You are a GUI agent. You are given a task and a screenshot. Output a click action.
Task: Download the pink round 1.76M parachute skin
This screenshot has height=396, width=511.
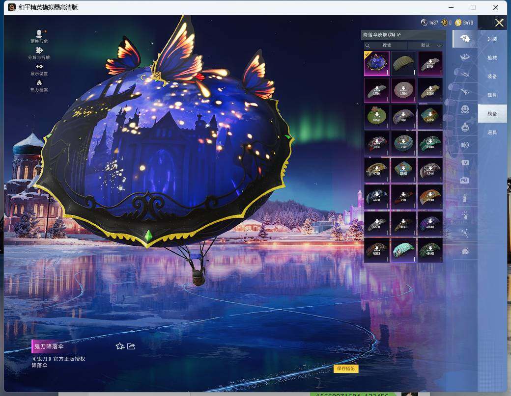point(403,90)
